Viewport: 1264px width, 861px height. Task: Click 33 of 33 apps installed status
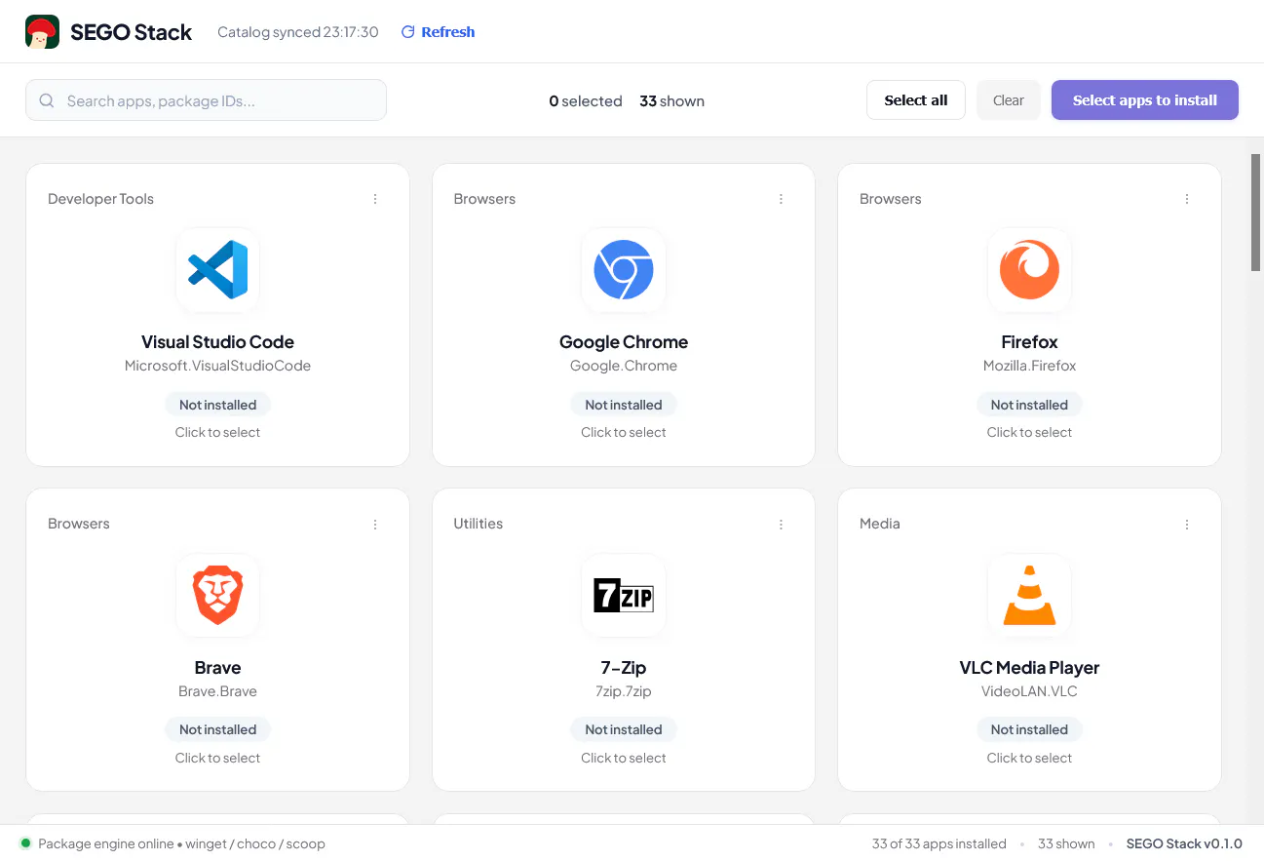[938, 843]
